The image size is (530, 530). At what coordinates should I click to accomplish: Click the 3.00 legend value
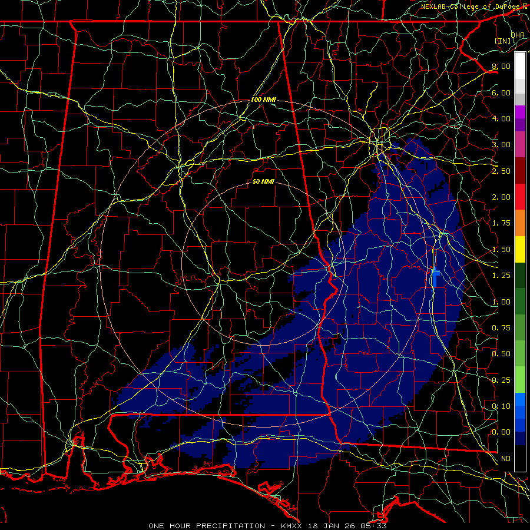[x=501, y=145]
